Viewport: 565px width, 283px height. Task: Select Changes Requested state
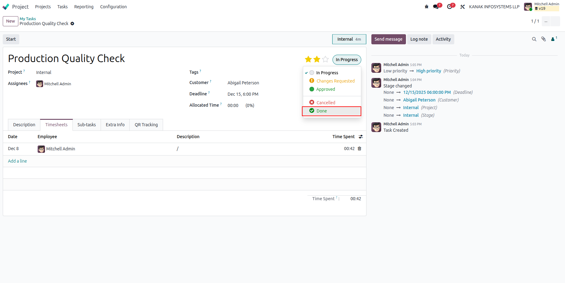[332, 81]
